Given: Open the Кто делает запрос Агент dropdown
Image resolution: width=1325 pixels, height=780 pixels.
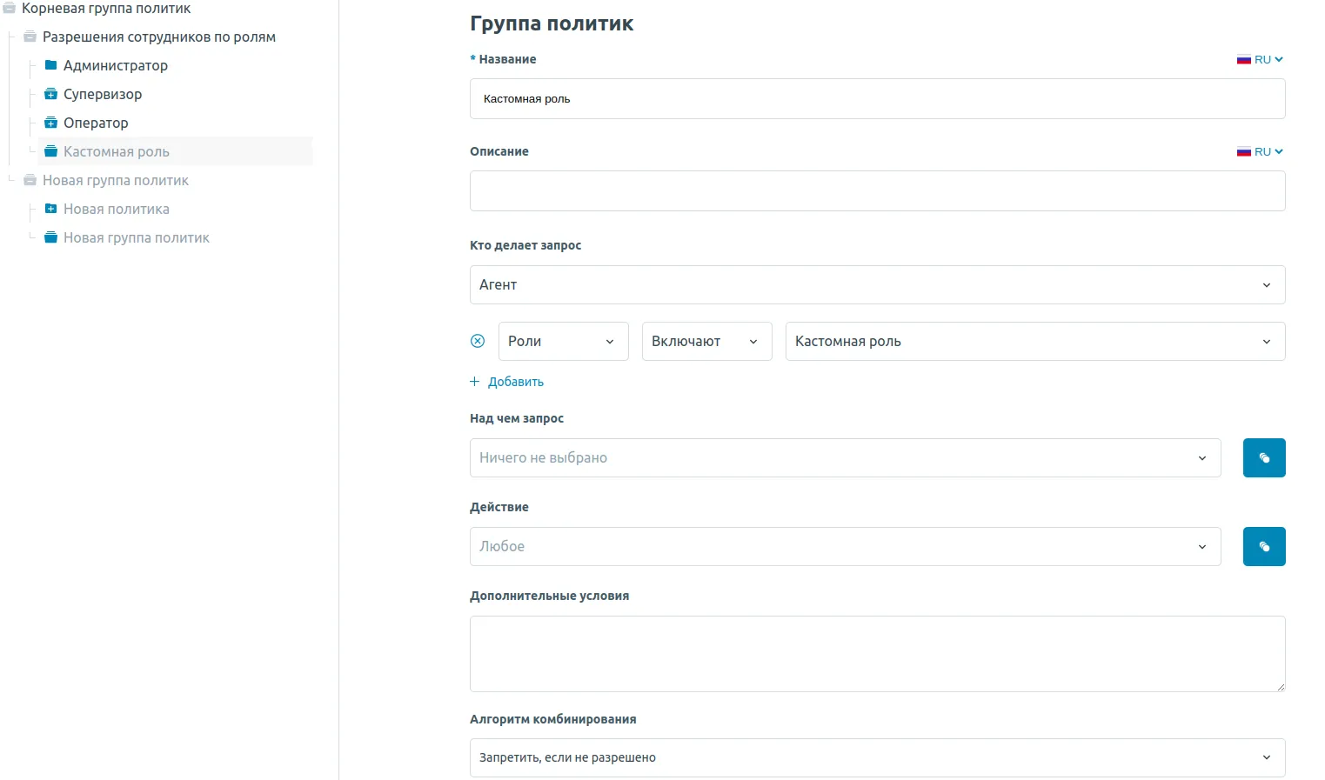Looking at the screenshot, I should point(877,284).
